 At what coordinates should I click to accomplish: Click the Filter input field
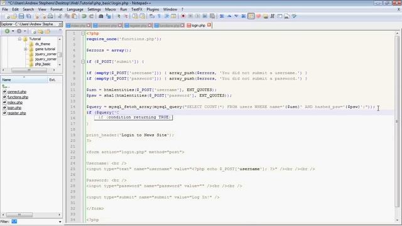tap(34, 222)
